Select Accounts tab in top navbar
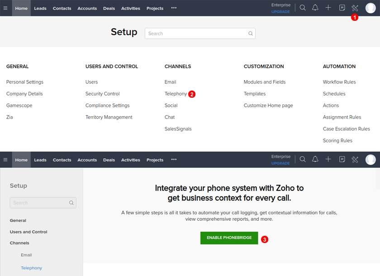The image size is (380, 276). (x=87, y=8)
